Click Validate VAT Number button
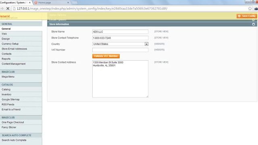Viewport: 258px width, 145px height. coord(106,56)
